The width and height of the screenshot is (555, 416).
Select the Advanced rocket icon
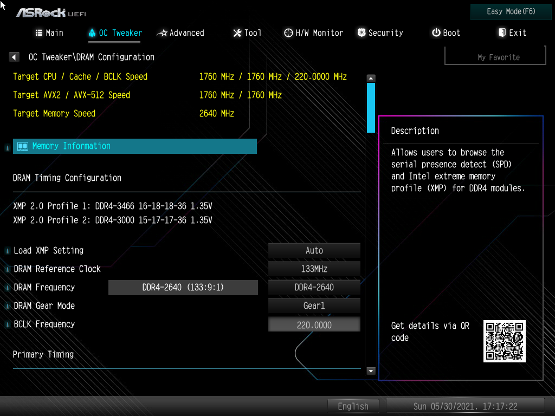pos(163,33)
